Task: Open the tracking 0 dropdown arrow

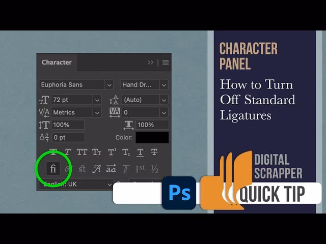Action: [164, 113]
